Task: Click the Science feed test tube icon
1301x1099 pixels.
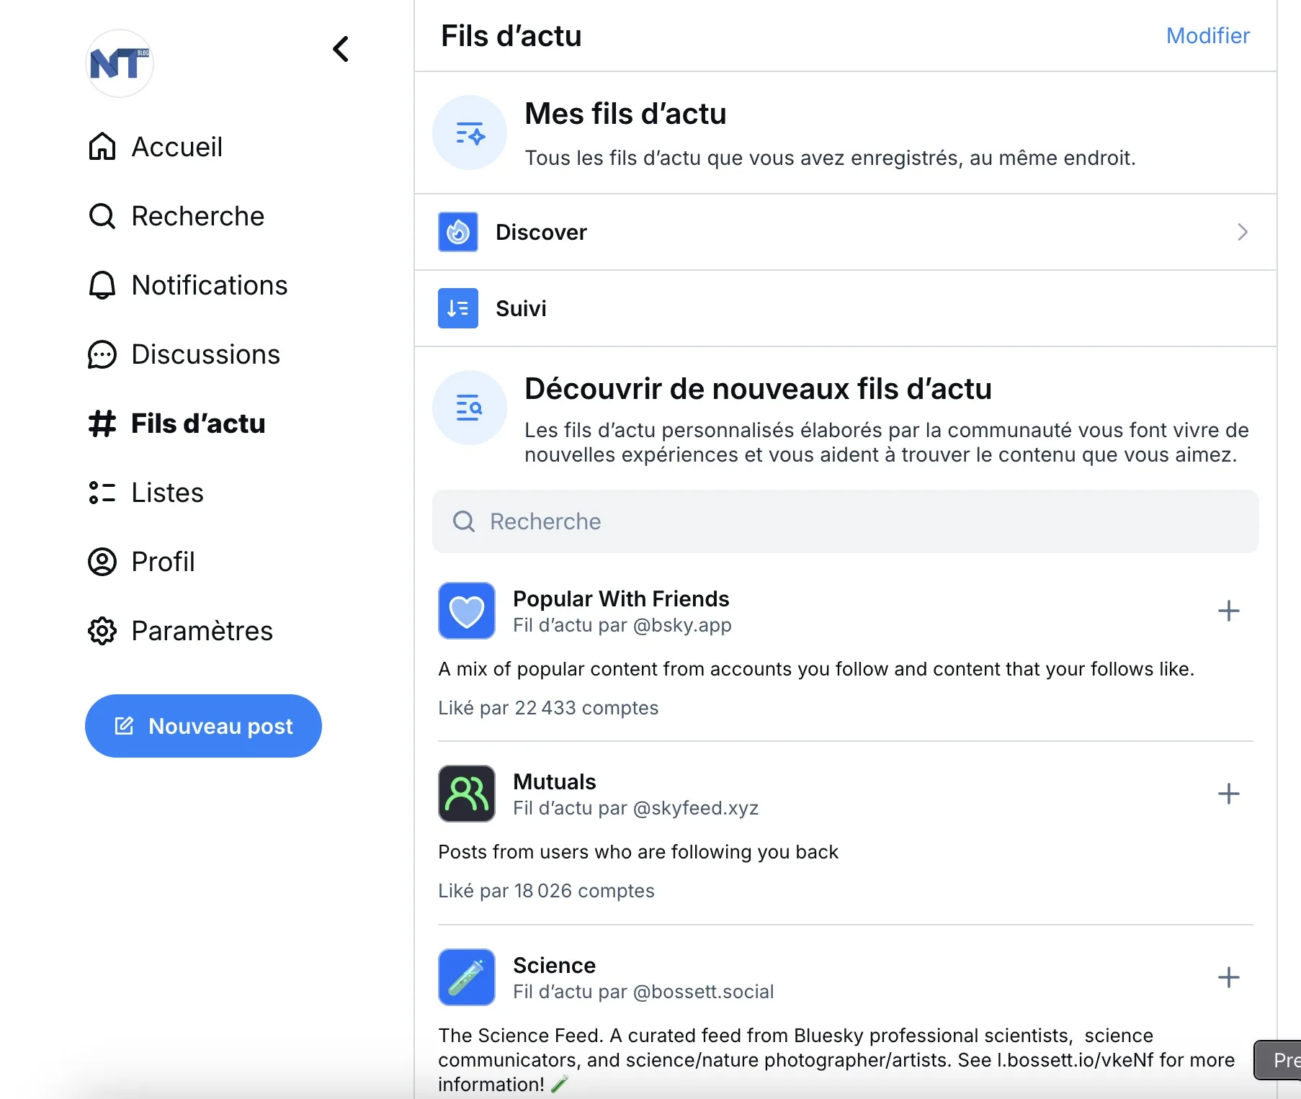Action: pyautogui.click(x=466, y=977)
